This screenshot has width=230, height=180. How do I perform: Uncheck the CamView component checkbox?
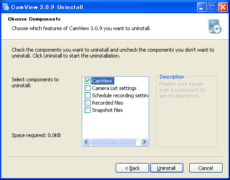click(87, 81)
